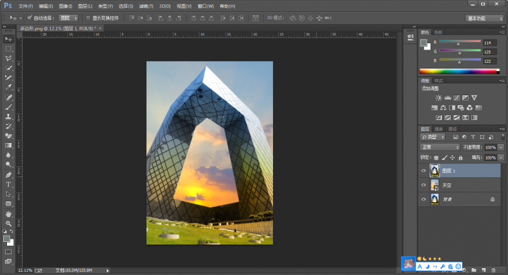Viewport: 508px width, 275px height.
Task: Select the Zoom tool in the toolbox
Action: (x=8, y=224)
